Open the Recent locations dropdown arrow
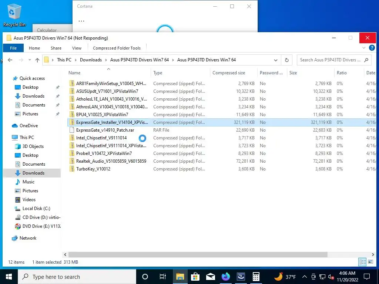The height and width of the screenshot is (284, 379). tap(30, 60)
